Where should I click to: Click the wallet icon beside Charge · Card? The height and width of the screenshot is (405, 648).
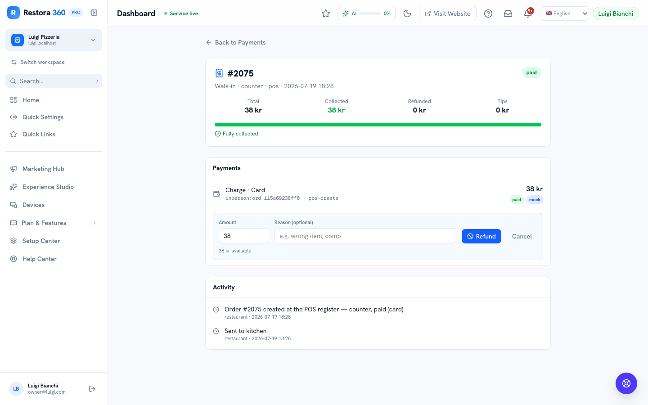[x=216, y=194]
